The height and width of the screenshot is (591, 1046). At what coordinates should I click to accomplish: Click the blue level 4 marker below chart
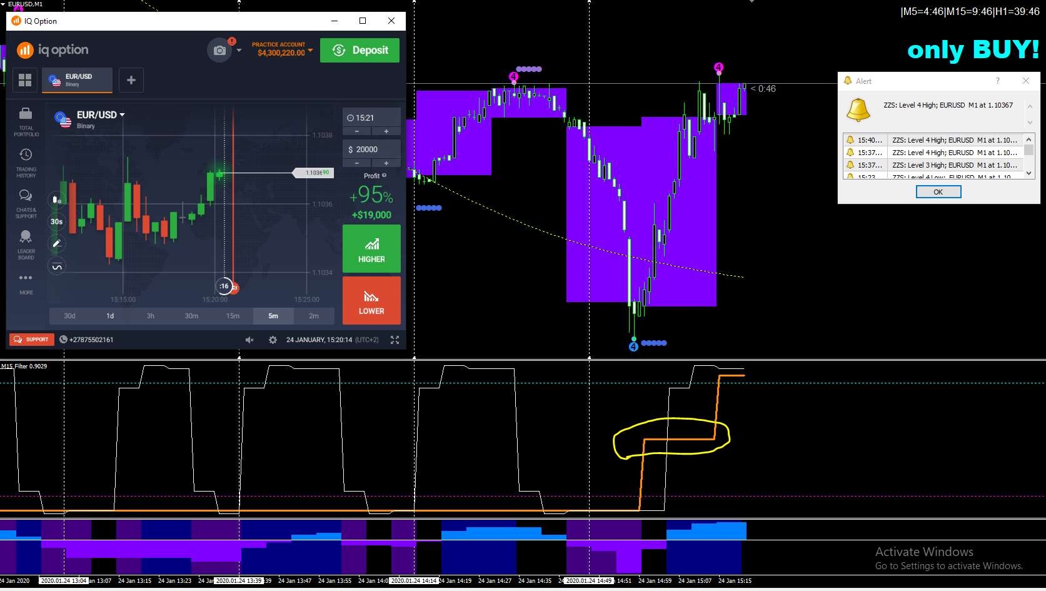[x=633, y=346]
